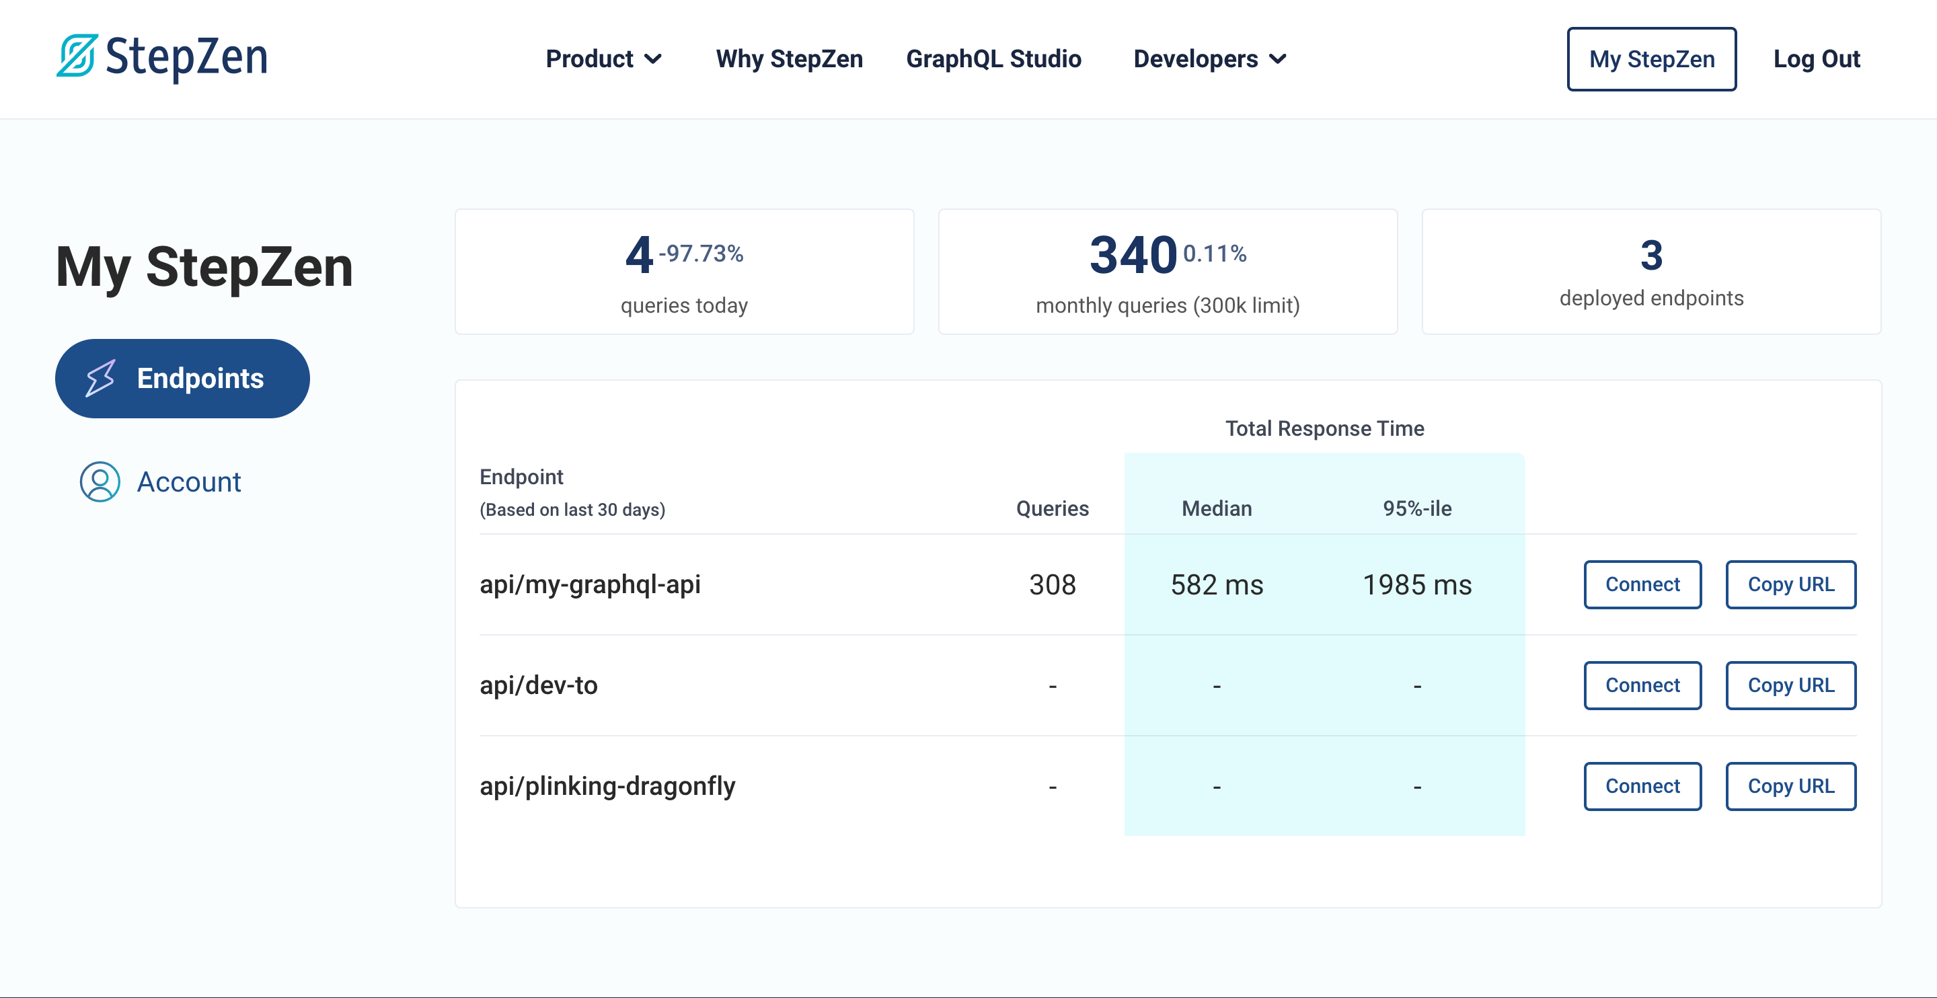Click the 582 ms median value
1937x998 pixels.
(x=1217, y=584)
